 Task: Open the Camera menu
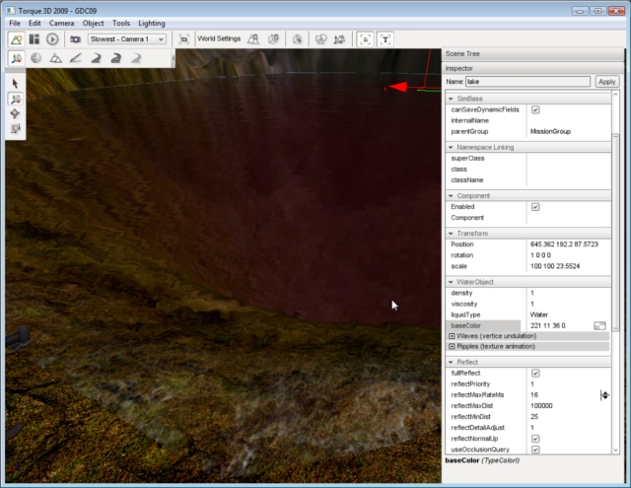(61, 22)
